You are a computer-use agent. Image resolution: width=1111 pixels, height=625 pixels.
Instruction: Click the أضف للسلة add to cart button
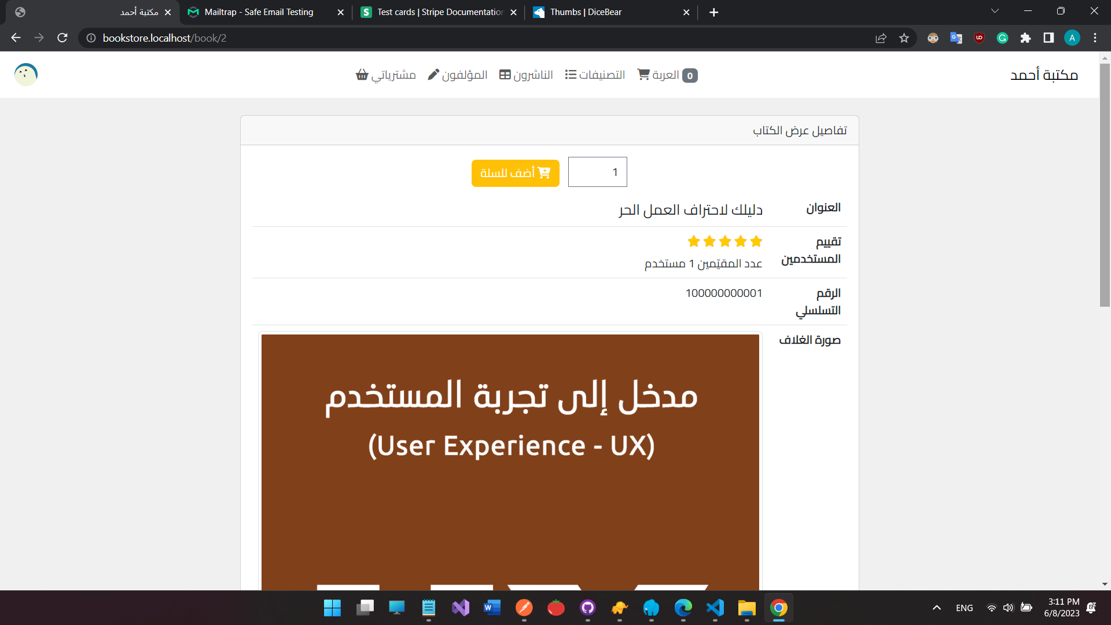pyautogui.click(x=515, y=172)
